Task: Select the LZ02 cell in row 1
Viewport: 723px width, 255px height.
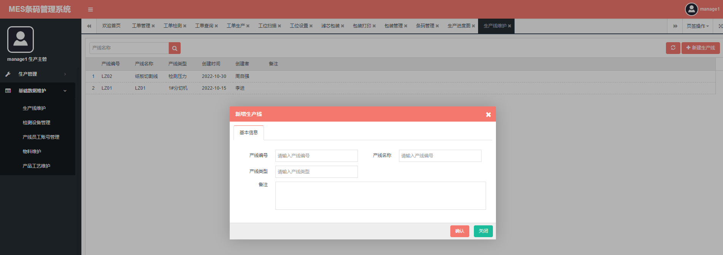Action: 107,76
